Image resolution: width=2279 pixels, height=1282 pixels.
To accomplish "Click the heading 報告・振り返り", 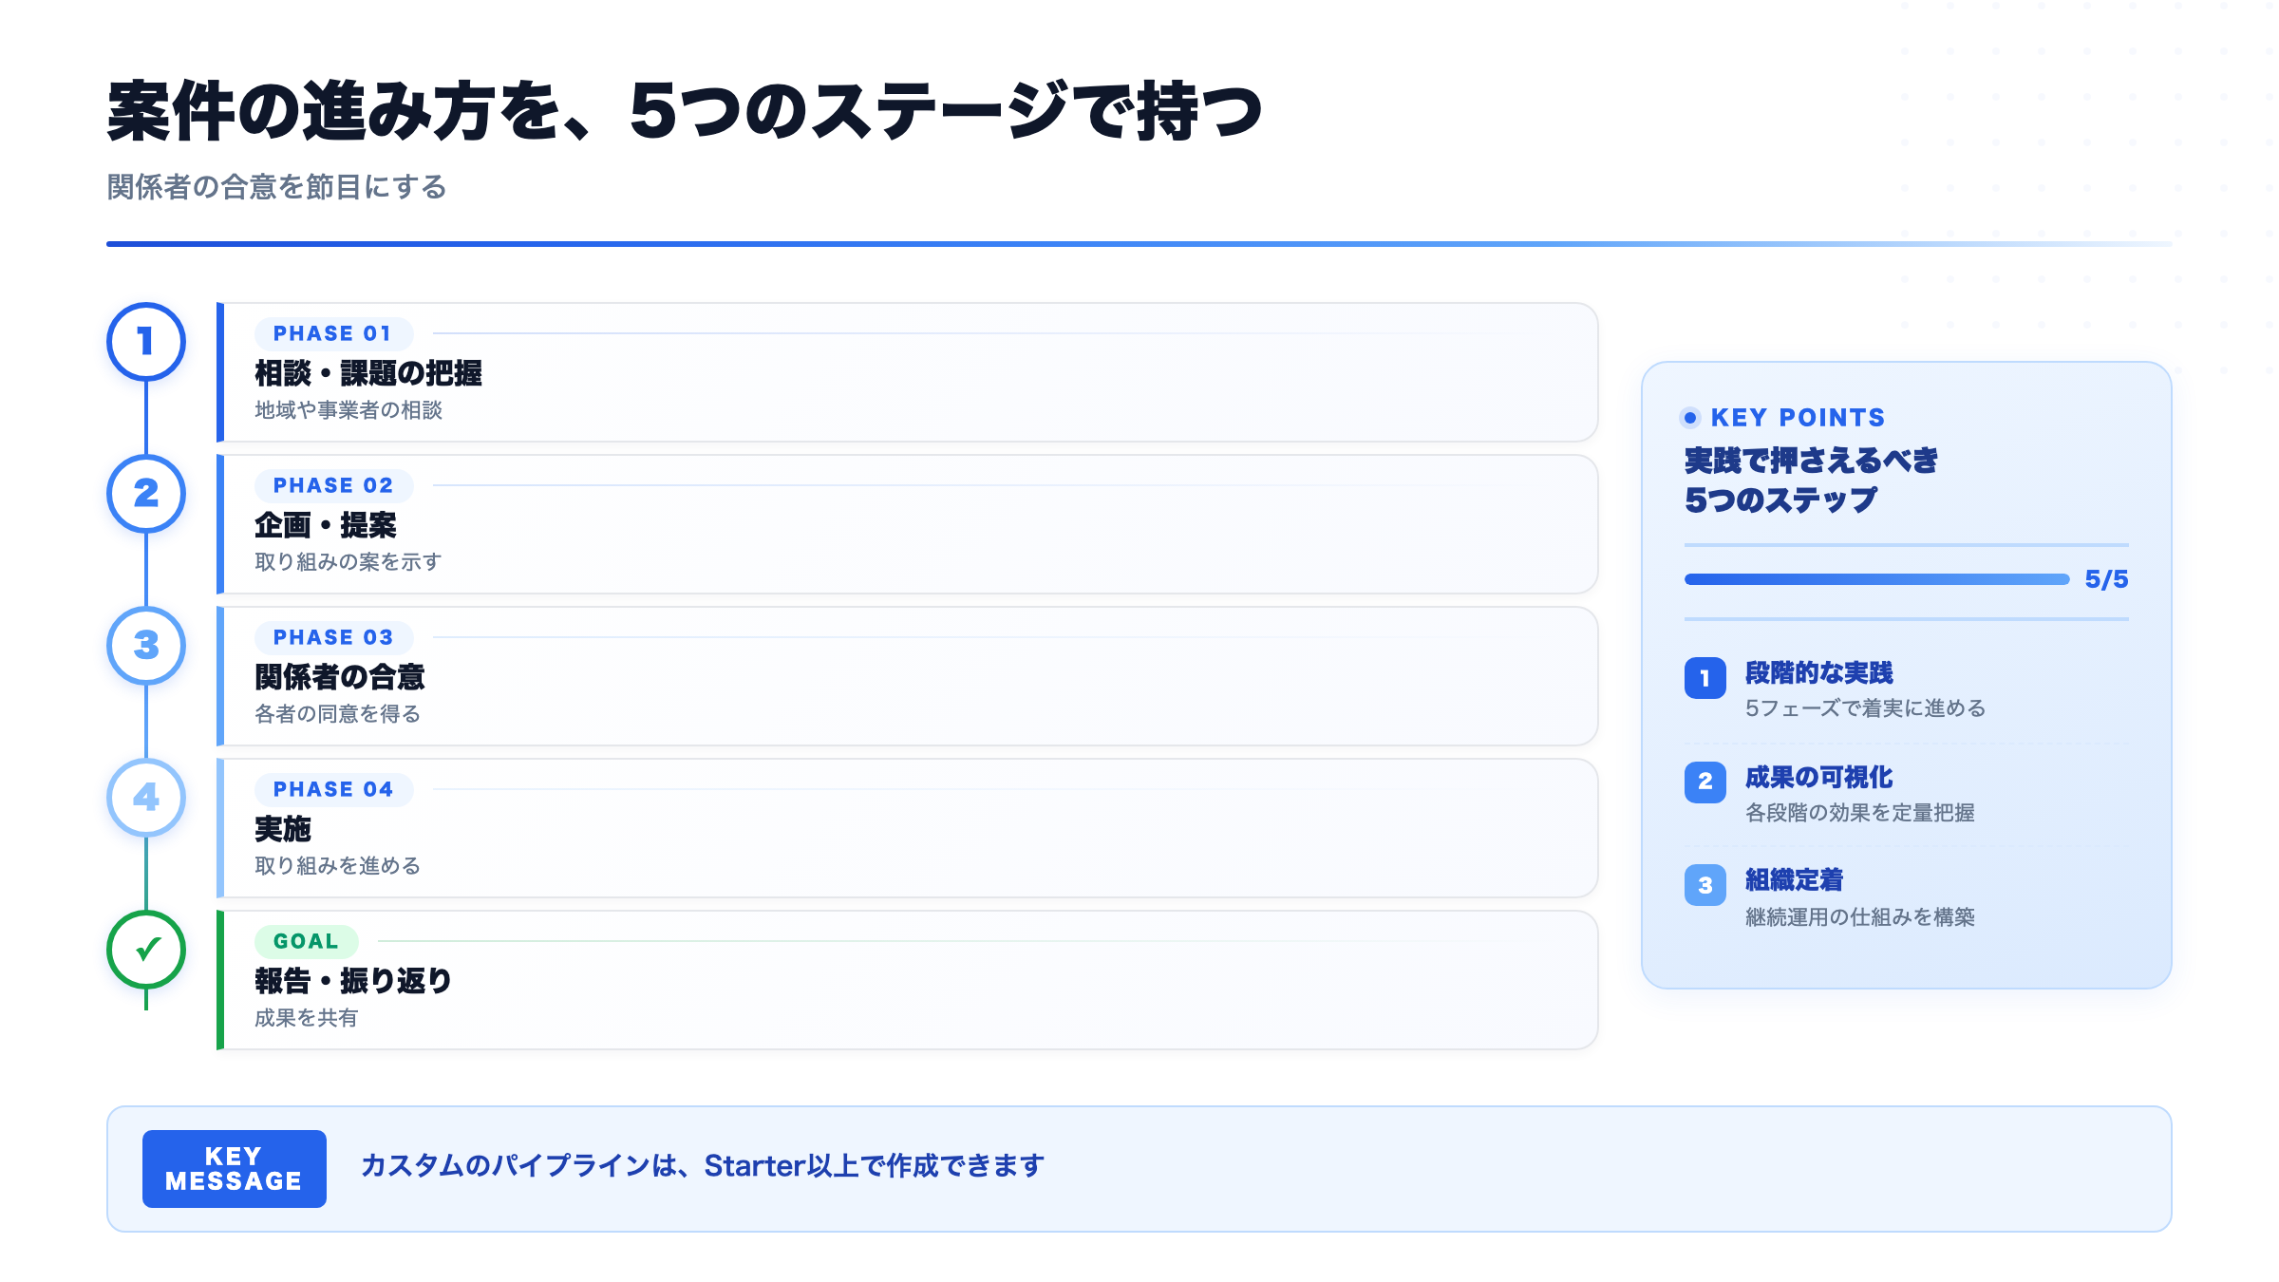I will click(353, 981).
